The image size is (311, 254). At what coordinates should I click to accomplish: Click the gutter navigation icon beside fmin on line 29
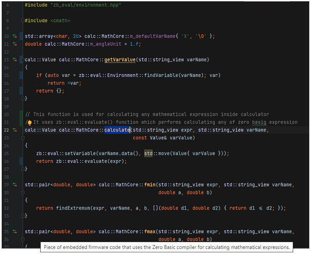15,184
